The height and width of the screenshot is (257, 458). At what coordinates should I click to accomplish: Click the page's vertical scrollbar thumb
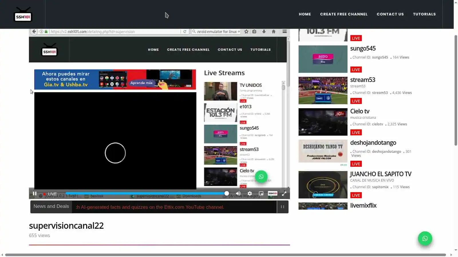(456, 90)
